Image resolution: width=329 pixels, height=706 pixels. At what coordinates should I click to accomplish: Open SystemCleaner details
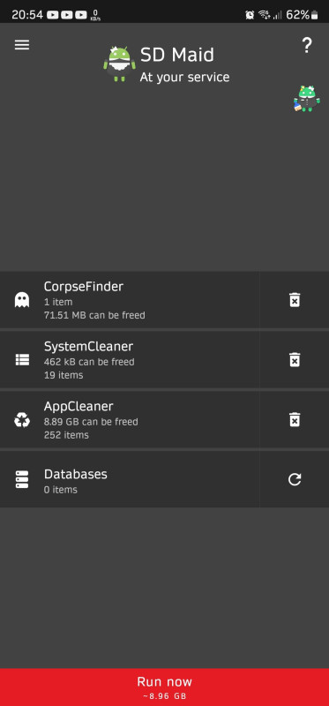(130, 360)
